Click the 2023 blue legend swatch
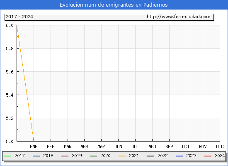Screen dimensions: 228x166 (x=179, y=156)
